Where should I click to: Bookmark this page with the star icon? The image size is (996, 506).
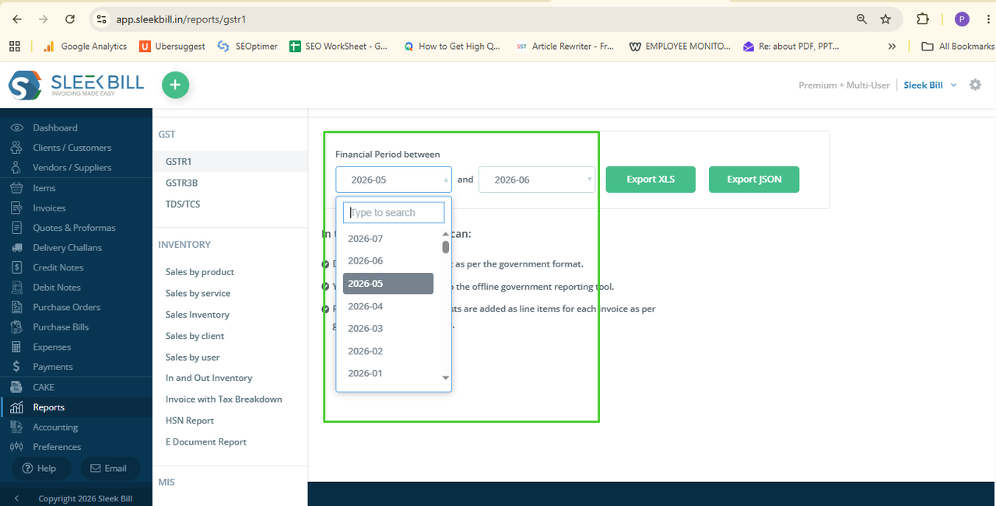pos(886,19)
